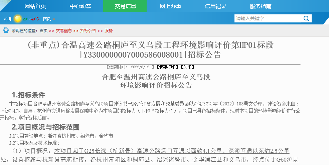Click the 1.招标条件 section heading
Screen dimensions: 329x165
28,95
